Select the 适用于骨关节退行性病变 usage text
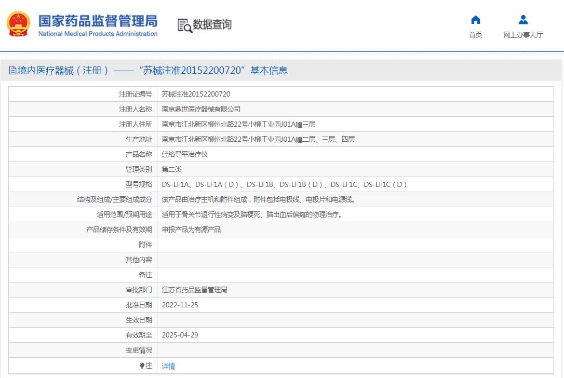Viewport: 564px width, 378px height. pyautogui.click(x=252, y=215)
